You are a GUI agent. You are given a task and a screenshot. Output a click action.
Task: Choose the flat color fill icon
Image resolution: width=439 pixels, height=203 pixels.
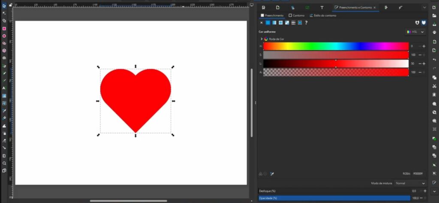[x=268, y=23]
